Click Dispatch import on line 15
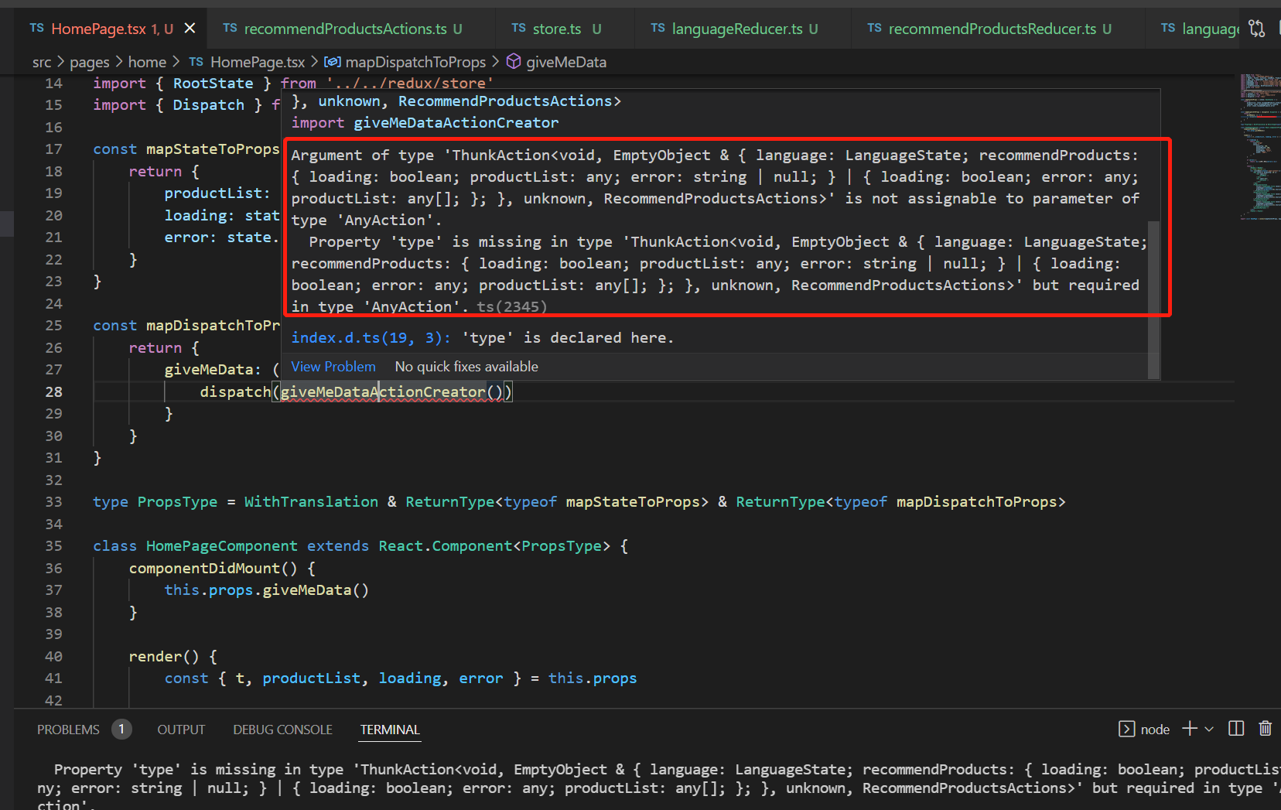The width and height of the screenshot is (1281, 810). coord(208,105)
